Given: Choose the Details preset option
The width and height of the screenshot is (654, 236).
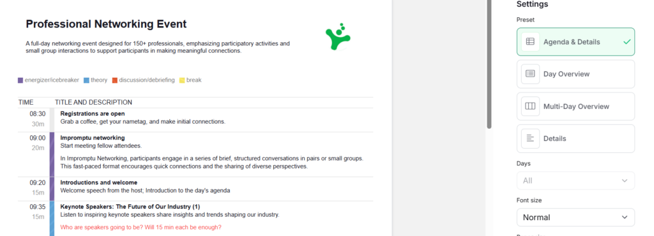Looking at the screenshot, I should pos(575,138).
